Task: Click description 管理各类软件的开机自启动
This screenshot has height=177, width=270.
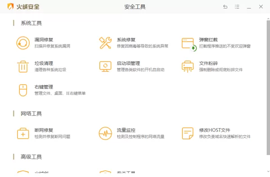Action: [140, 70]
